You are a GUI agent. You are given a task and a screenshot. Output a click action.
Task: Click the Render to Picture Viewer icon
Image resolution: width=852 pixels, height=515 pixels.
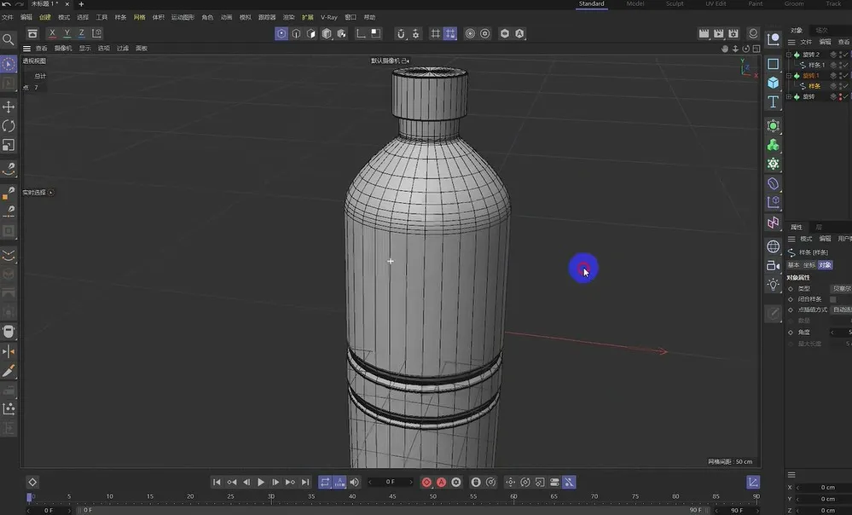point(718,34)
